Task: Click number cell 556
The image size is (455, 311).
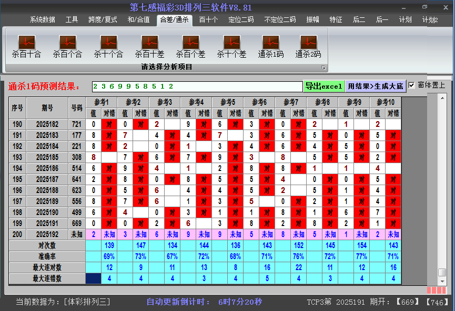Action: pos(77,201)
